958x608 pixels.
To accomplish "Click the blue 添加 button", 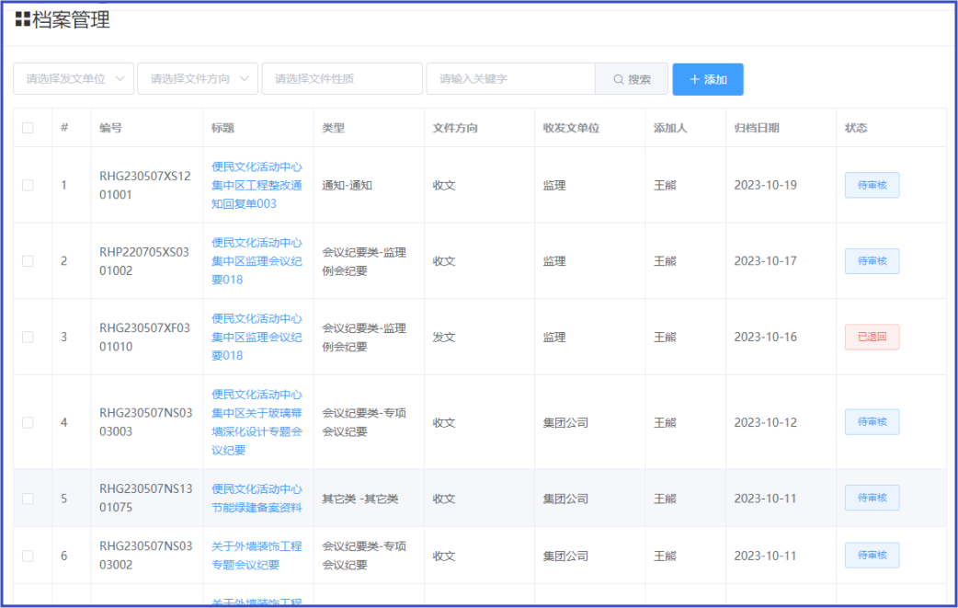I will [708, 79].
